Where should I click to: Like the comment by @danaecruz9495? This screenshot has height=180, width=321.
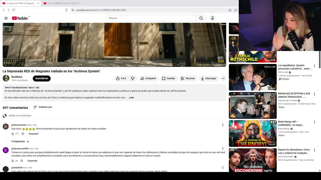13,161
